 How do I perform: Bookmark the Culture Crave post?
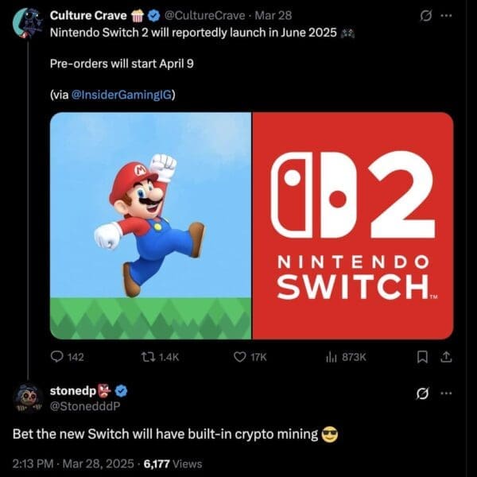pyautogui.click(x=425, y=358)
